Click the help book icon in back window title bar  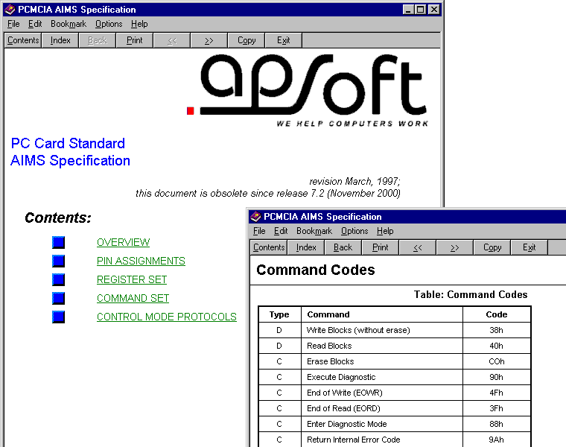pos(10,10)
